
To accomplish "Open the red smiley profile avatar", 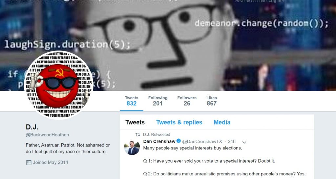I will coord(59,85).
